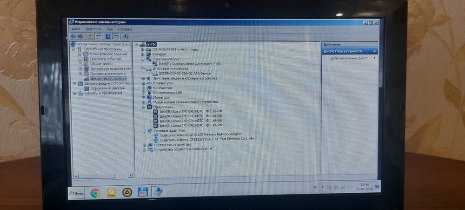Click the Up one level folder icon
Screen dimensions: 465x210
click(x=91, y=36)
